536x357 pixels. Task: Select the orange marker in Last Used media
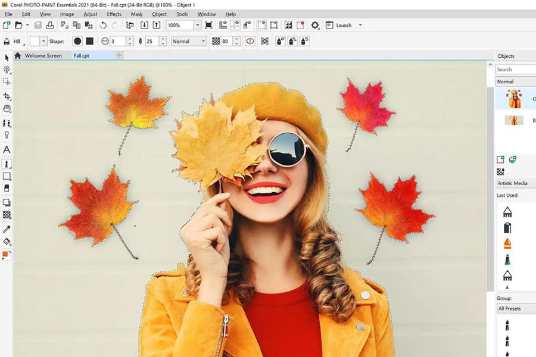[x=507, y=243]
